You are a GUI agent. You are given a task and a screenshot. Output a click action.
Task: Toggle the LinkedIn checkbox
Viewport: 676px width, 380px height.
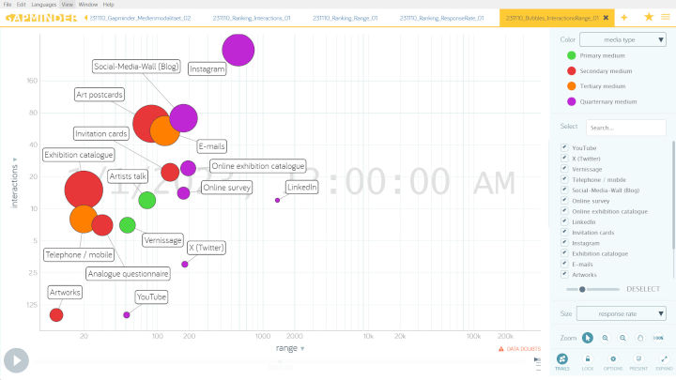(x=563, y=221)
